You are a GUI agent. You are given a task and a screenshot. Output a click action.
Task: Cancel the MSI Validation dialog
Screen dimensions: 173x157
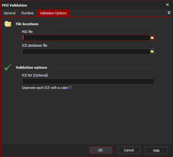point(129,150)
